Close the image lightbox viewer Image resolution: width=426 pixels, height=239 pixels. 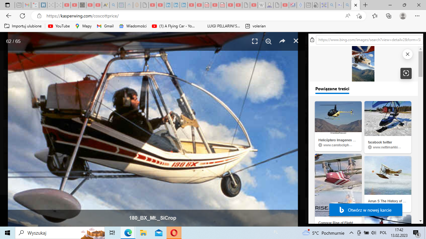(296, 41)
